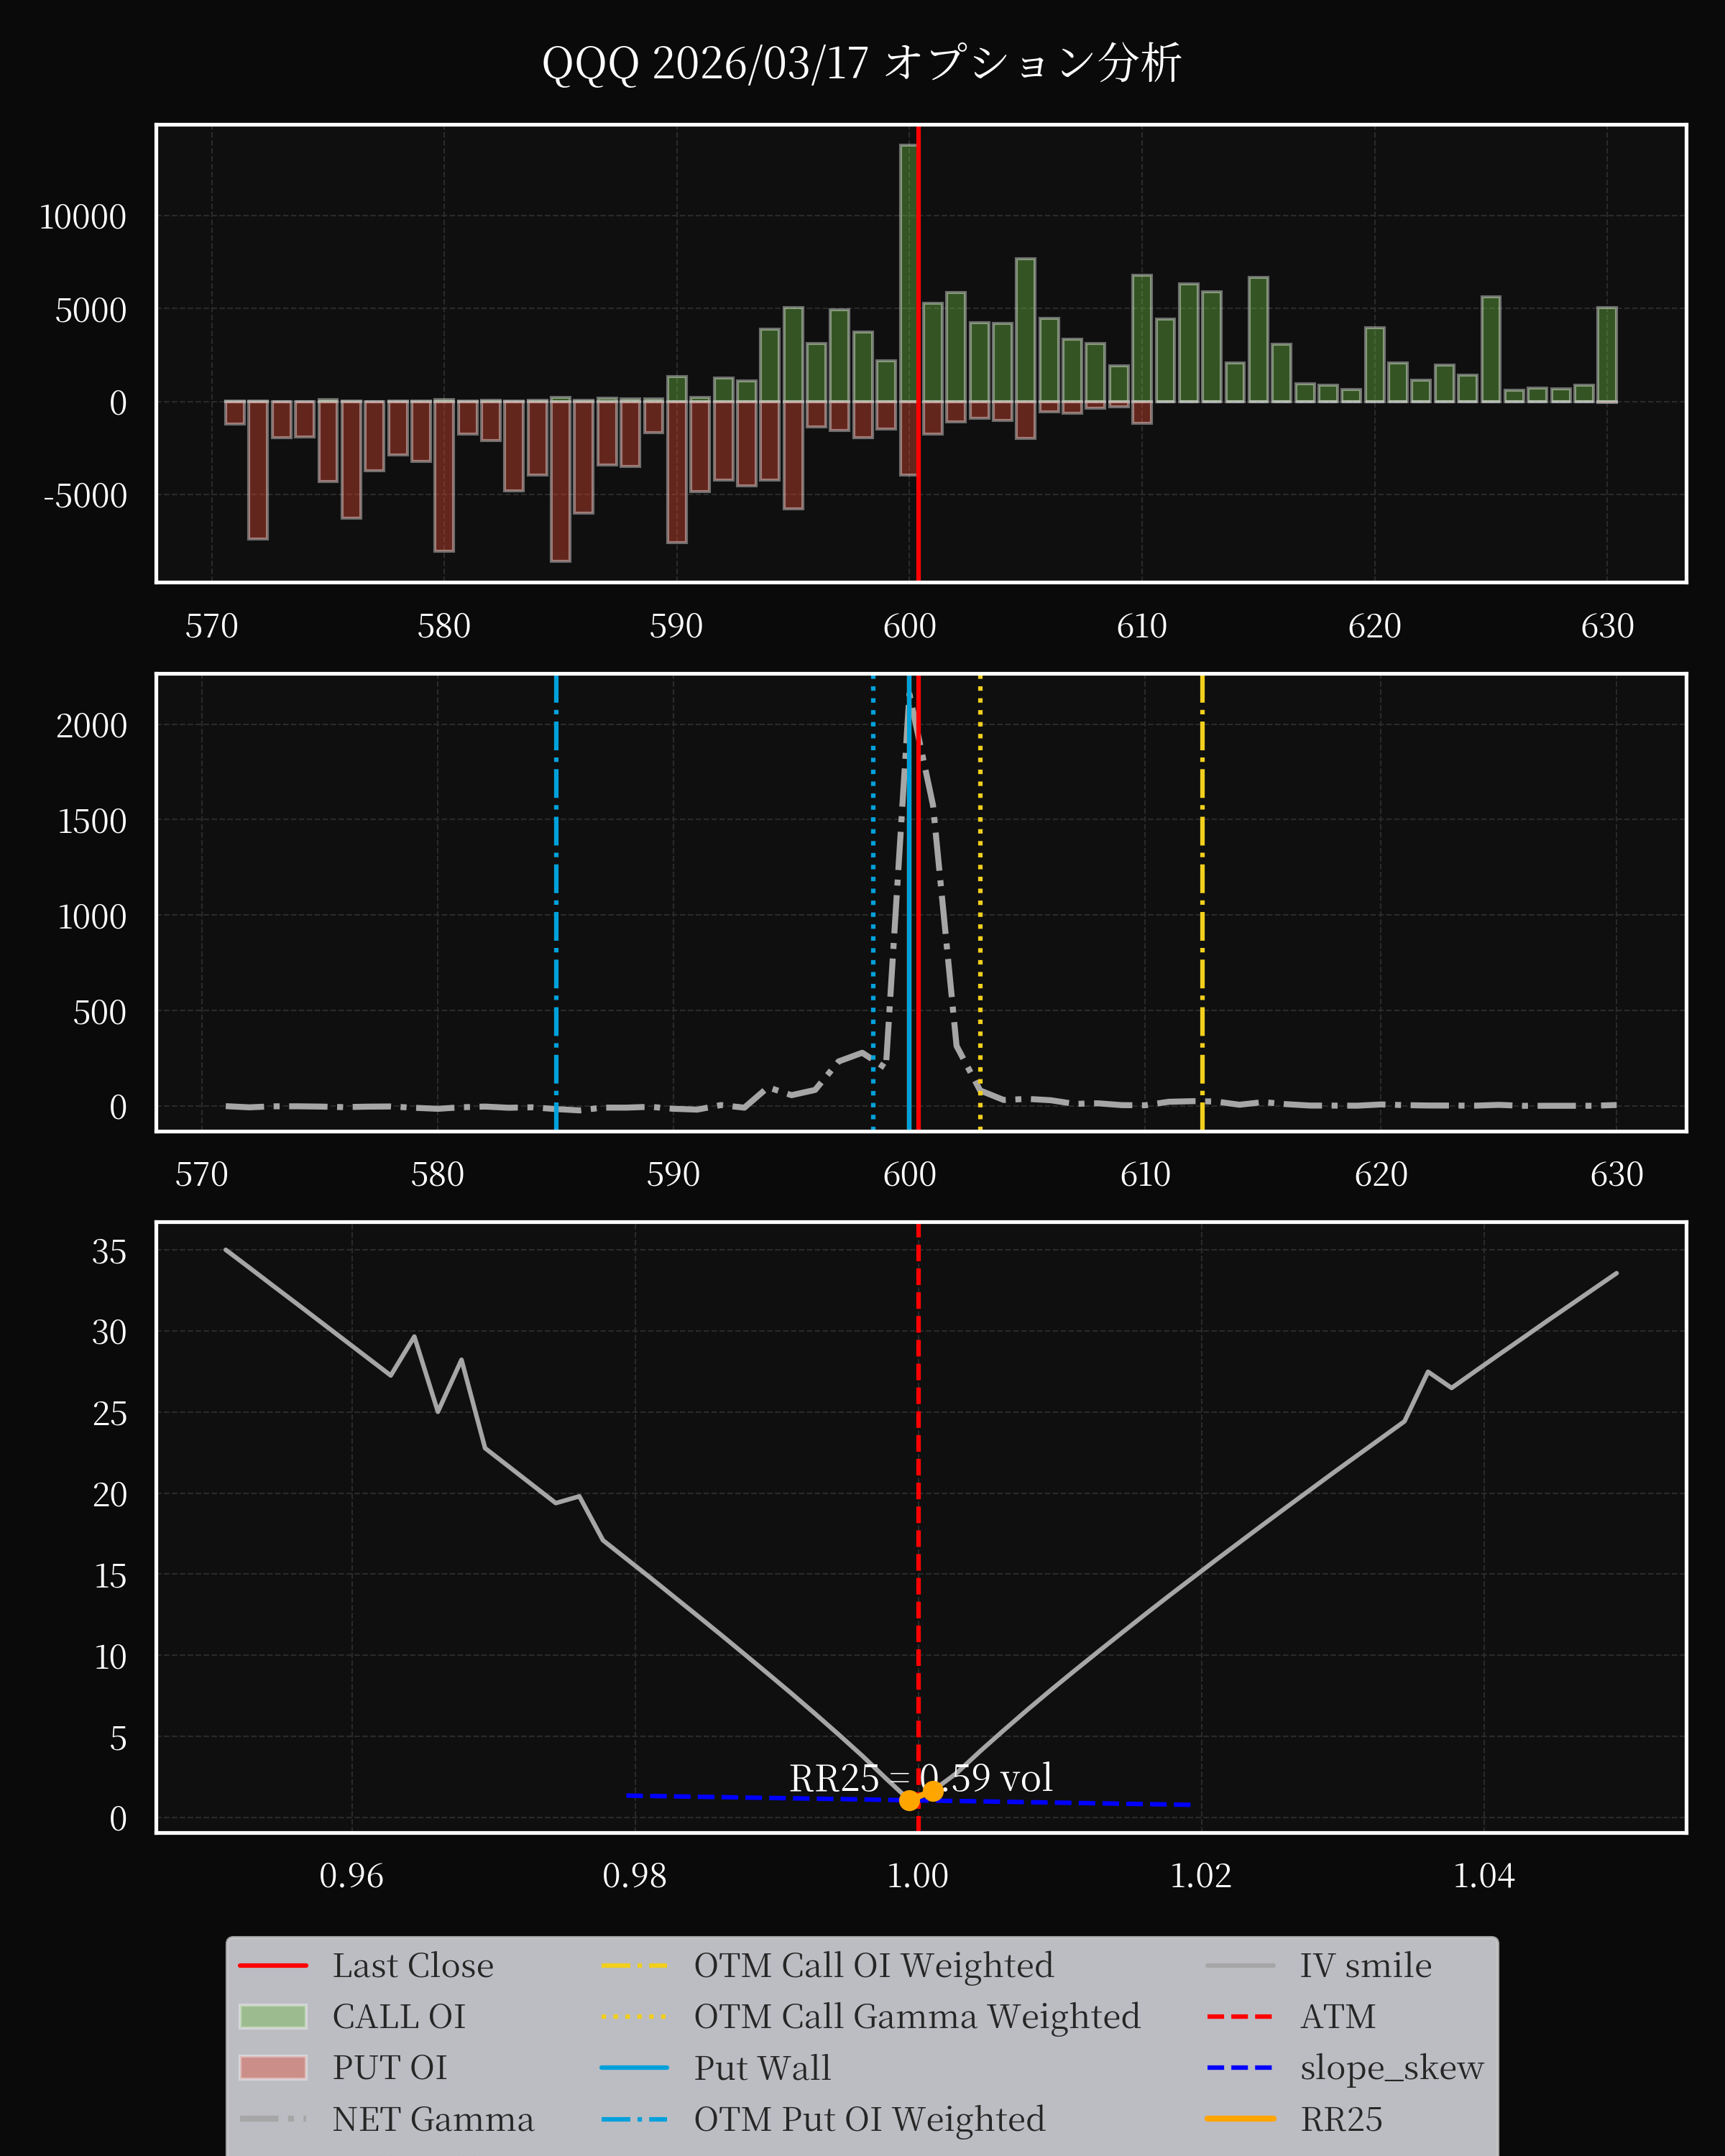This screenshot has height=2156, width=1725.
Task: Click the blue dash-dot line at 585
Action: pyautogui.click(x=556, y=903)
